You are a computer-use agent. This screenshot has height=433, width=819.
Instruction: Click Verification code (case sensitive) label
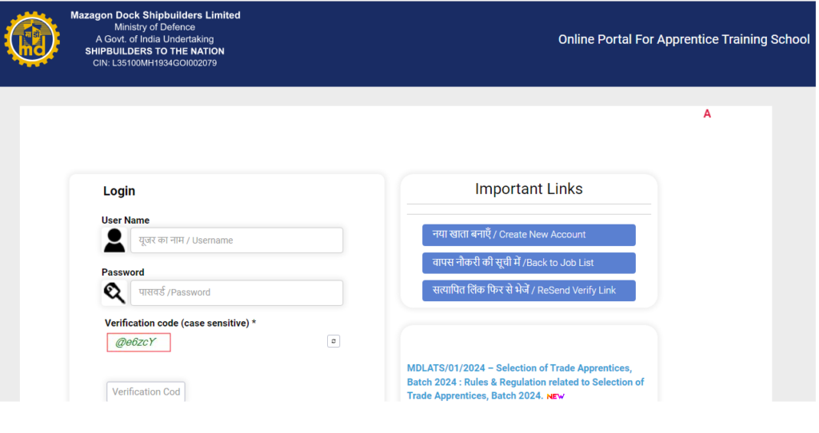tap(180, 323)
